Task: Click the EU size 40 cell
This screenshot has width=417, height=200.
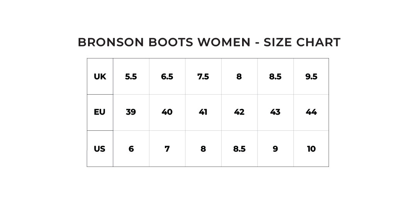Action: [167, 112]
